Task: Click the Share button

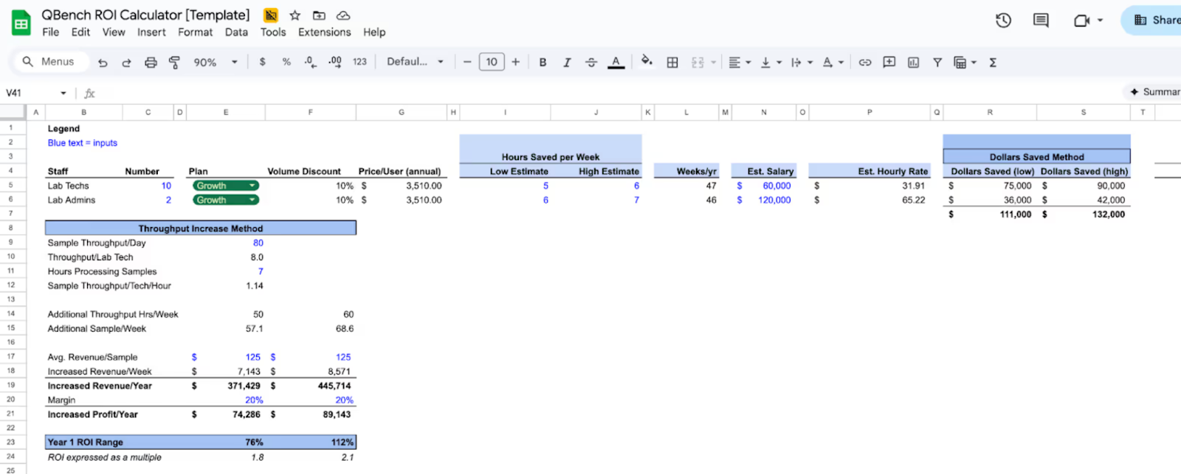Action: coord(1153,21)
